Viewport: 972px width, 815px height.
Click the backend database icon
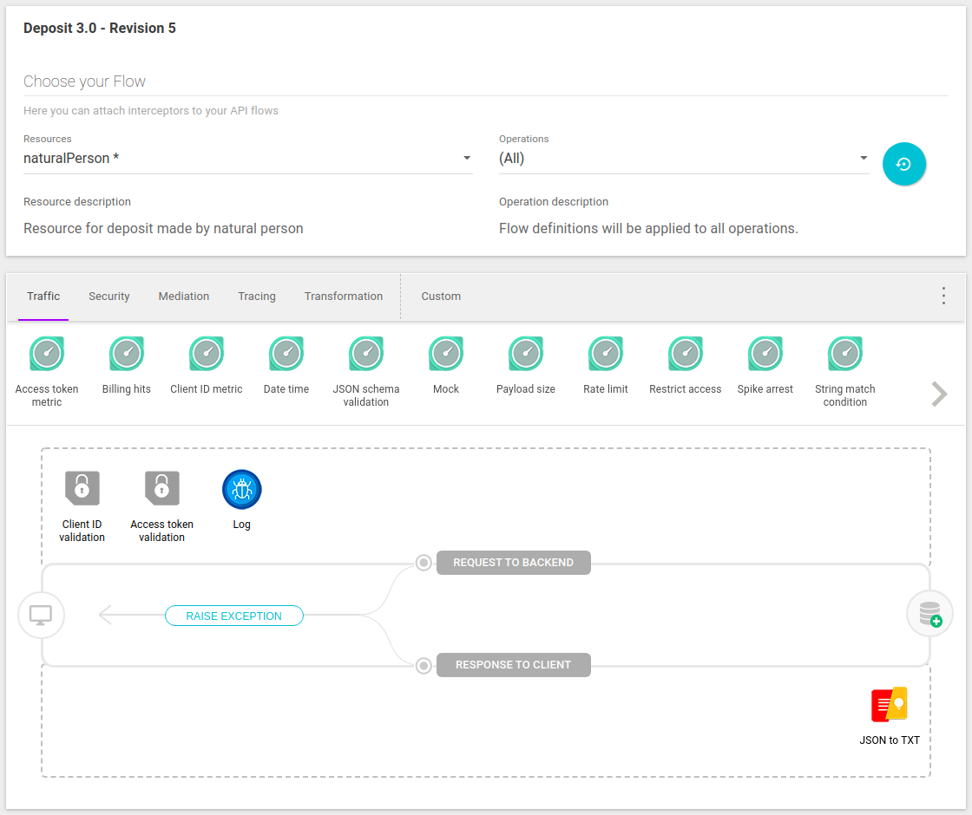(x=929, y=614)
